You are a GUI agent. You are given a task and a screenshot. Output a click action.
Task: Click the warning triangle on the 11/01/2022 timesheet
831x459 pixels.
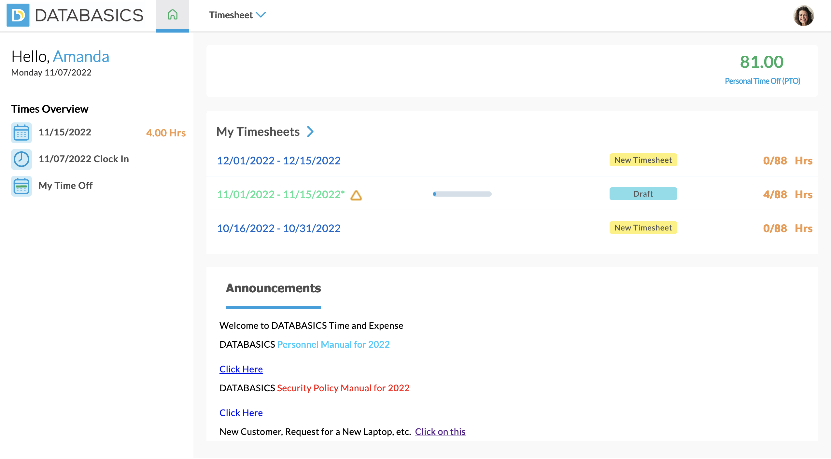356,195
